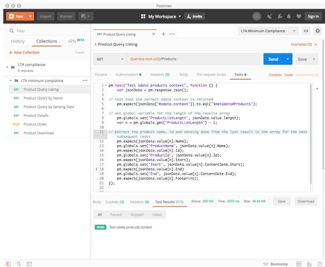Switch to the Collections tab
Viewport: 325px width, 267px height.
click(46, 41)
